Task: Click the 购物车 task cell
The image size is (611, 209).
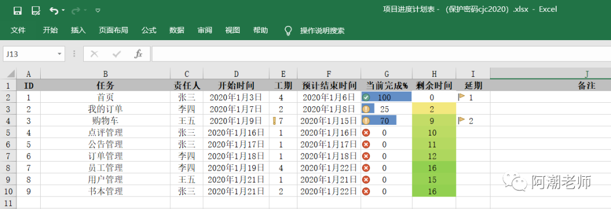Action: (105, 121)
